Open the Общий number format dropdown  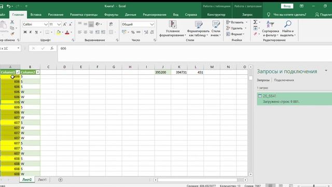click(x=152, y=24)
